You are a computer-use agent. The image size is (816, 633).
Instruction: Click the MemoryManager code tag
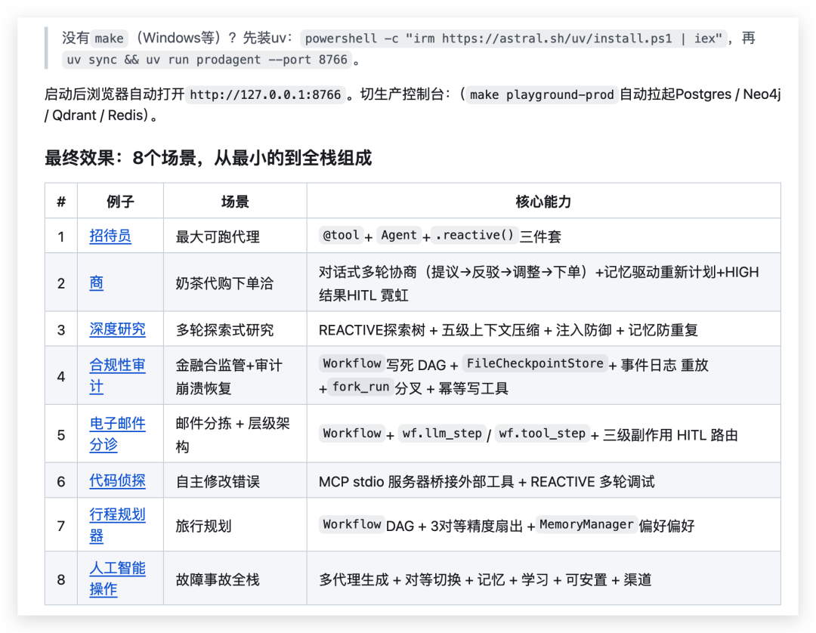coord(586,524)
